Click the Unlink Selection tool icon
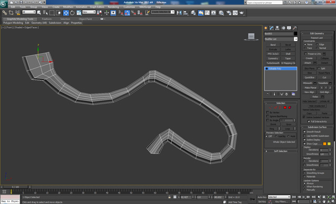The width and height of the screenshot is (336, 204). coord(11,13)
